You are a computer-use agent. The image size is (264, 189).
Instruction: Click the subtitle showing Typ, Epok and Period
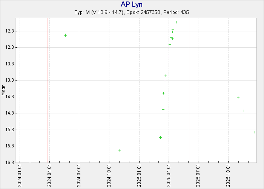click(132, 12)
